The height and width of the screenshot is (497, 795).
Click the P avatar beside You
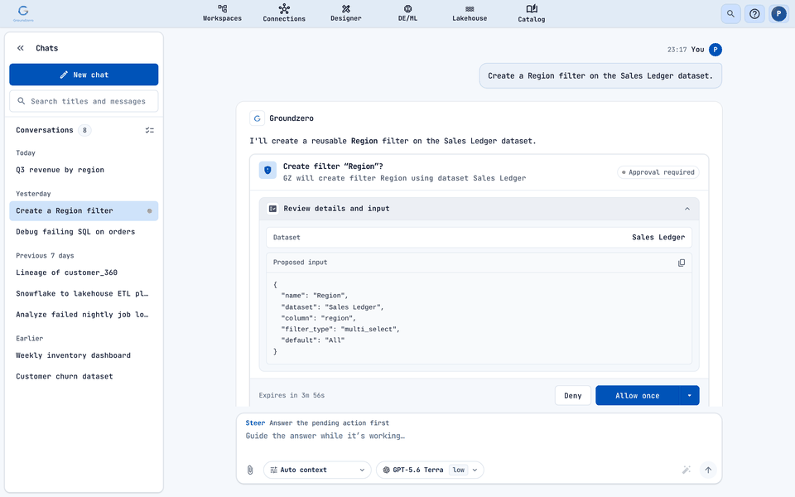tap(715, 50)
